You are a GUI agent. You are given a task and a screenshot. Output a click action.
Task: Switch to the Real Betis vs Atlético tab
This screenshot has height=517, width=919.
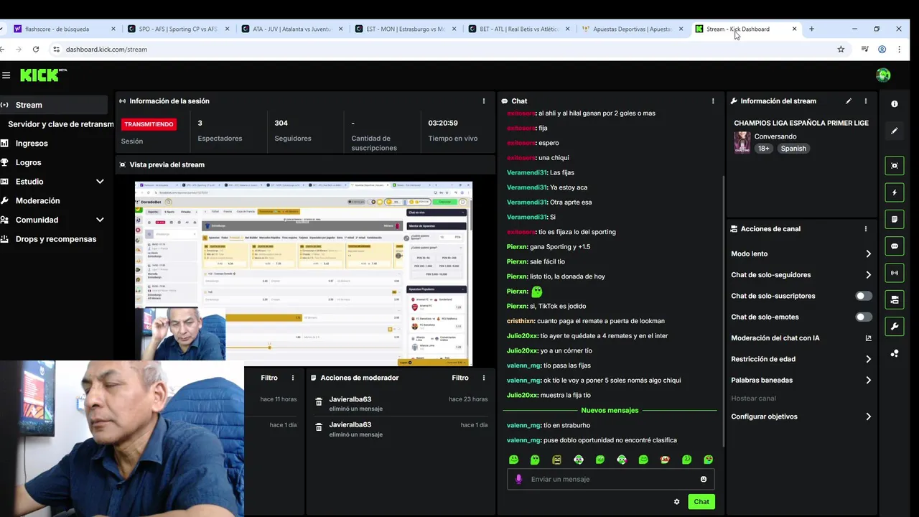(519, 29)
